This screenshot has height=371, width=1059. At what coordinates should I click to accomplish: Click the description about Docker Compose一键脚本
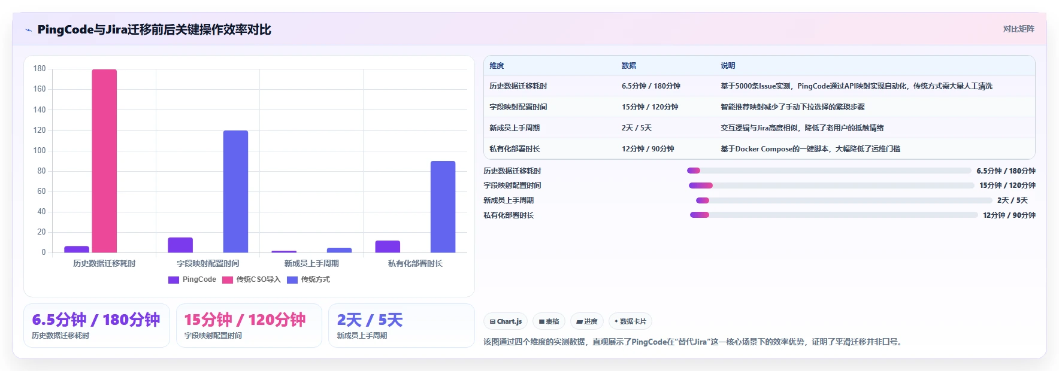click(x=810, y=149)
